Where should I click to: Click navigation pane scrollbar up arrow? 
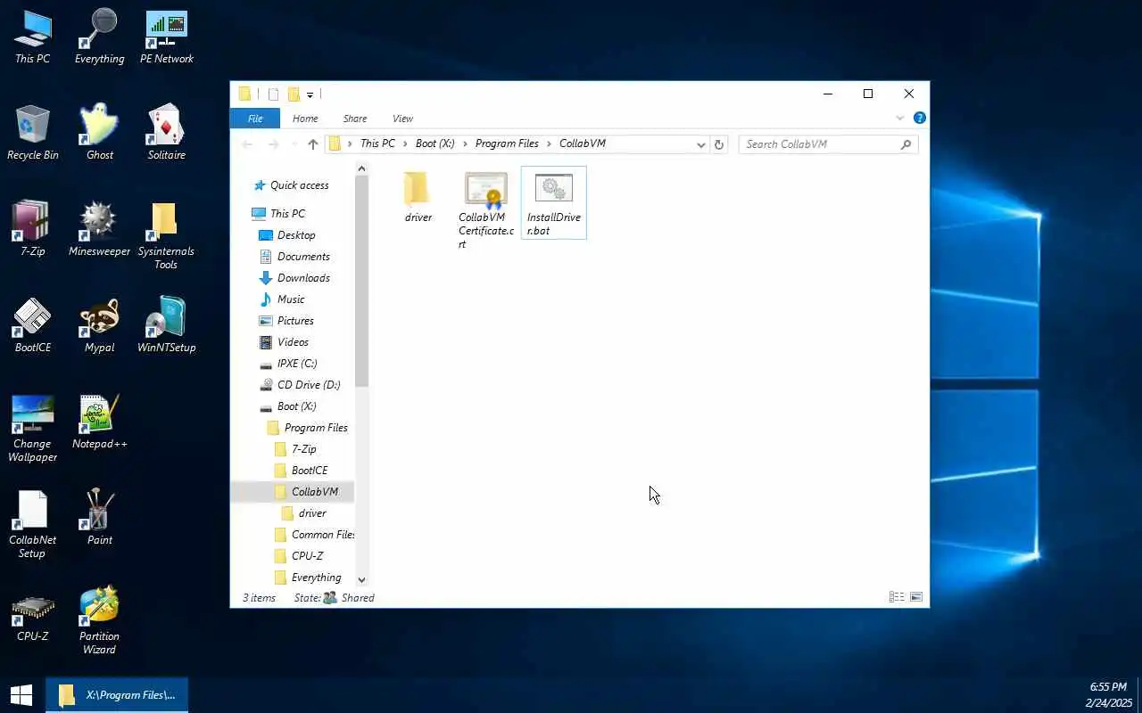coord(361,168)
